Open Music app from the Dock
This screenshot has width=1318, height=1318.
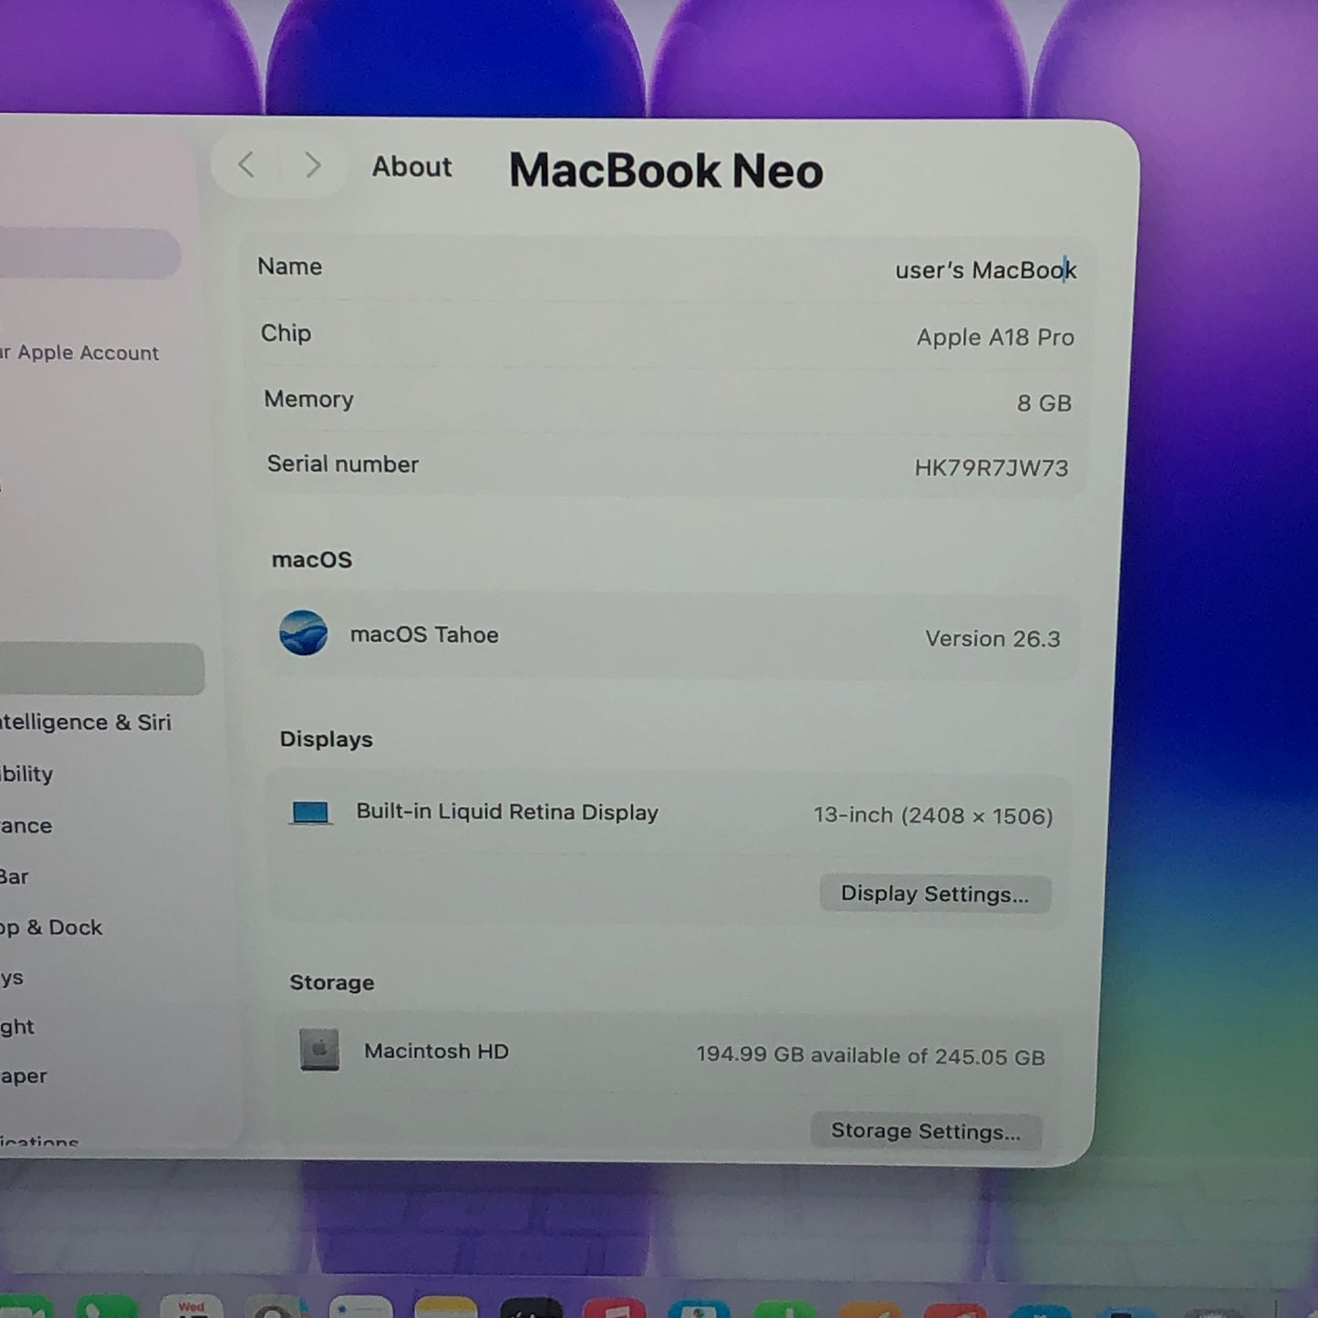click(x=614, y=1307)
